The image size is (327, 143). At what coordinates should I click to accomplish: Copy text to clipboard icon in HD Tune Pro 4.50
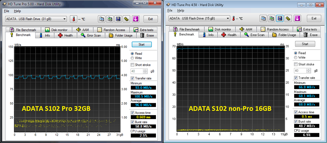coord(263,18)
